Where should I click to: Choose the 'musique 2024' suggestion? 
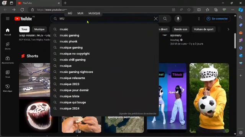pyautogui.click(x=105, y=108)
